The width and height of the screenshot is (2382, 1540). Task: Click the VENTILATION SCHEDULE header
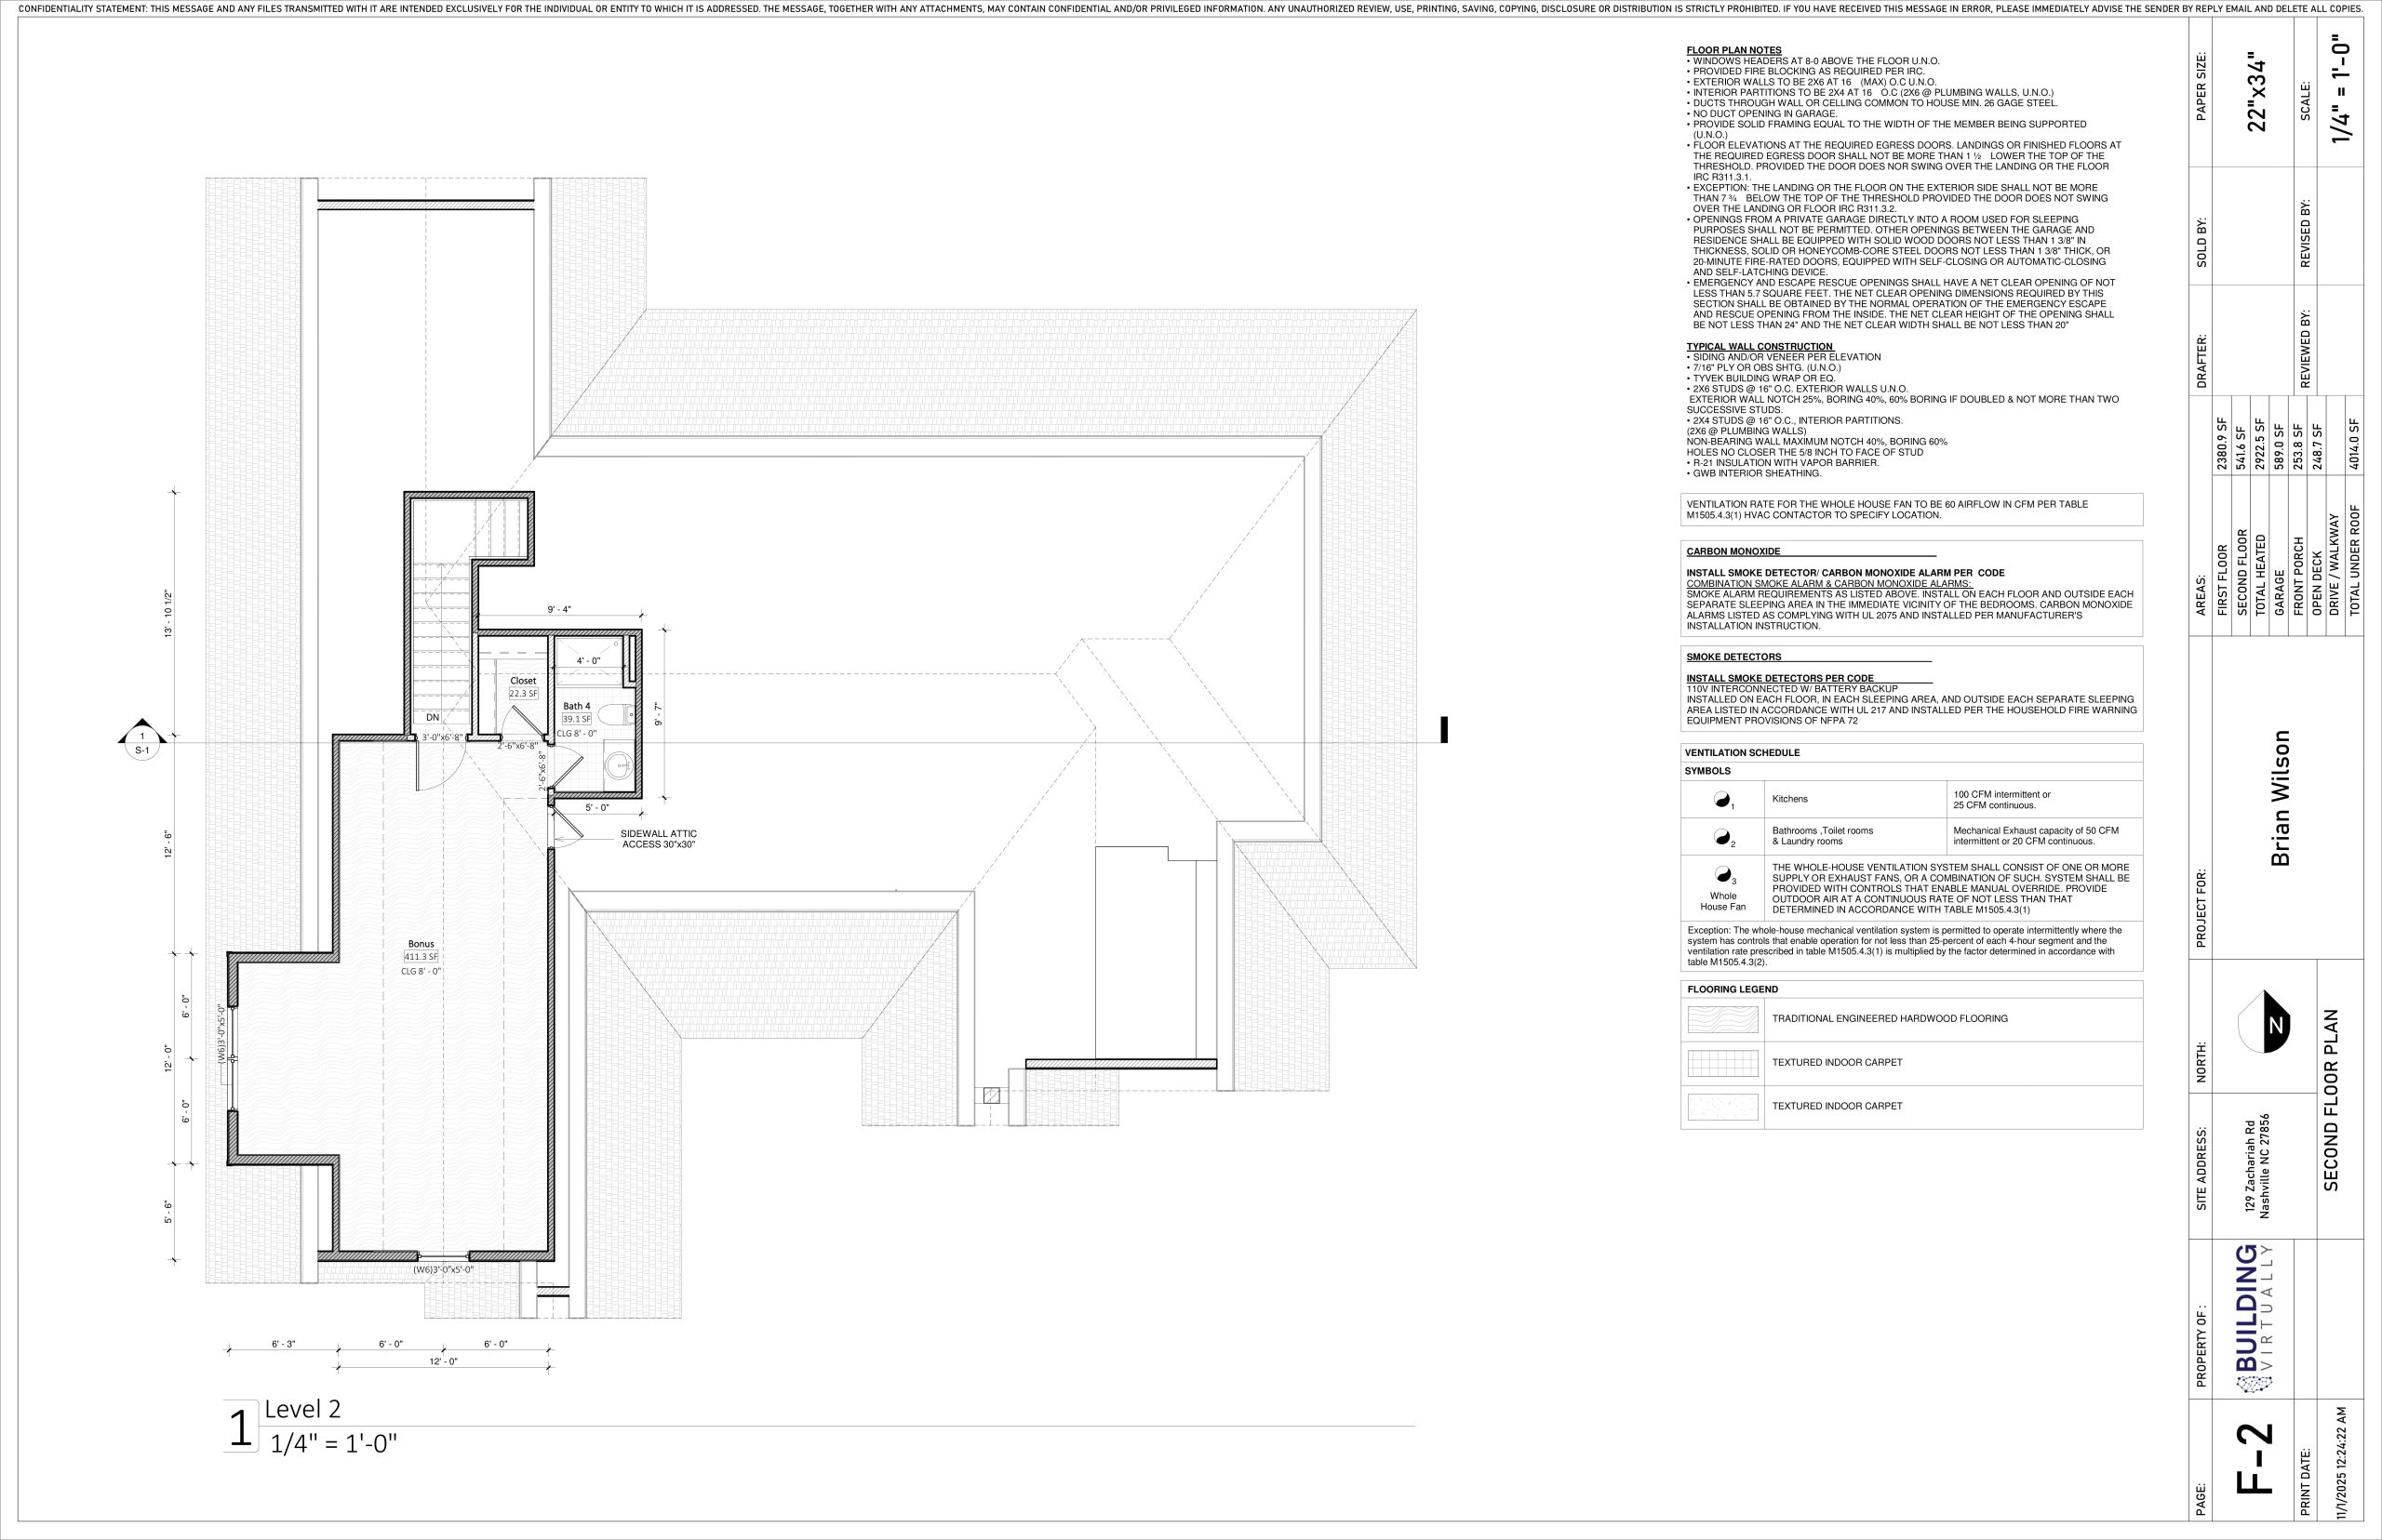[x=1742, y=753]
